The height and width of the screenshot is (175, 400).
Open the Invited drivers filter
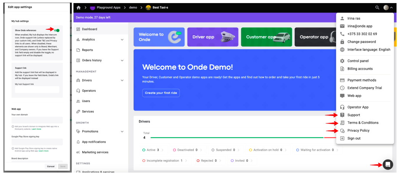242,161
